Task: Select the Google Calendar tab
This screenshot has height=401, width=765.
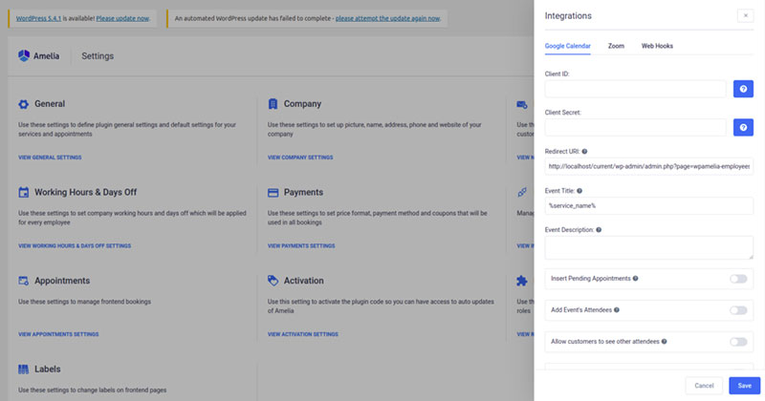Action: click(567, 46)
